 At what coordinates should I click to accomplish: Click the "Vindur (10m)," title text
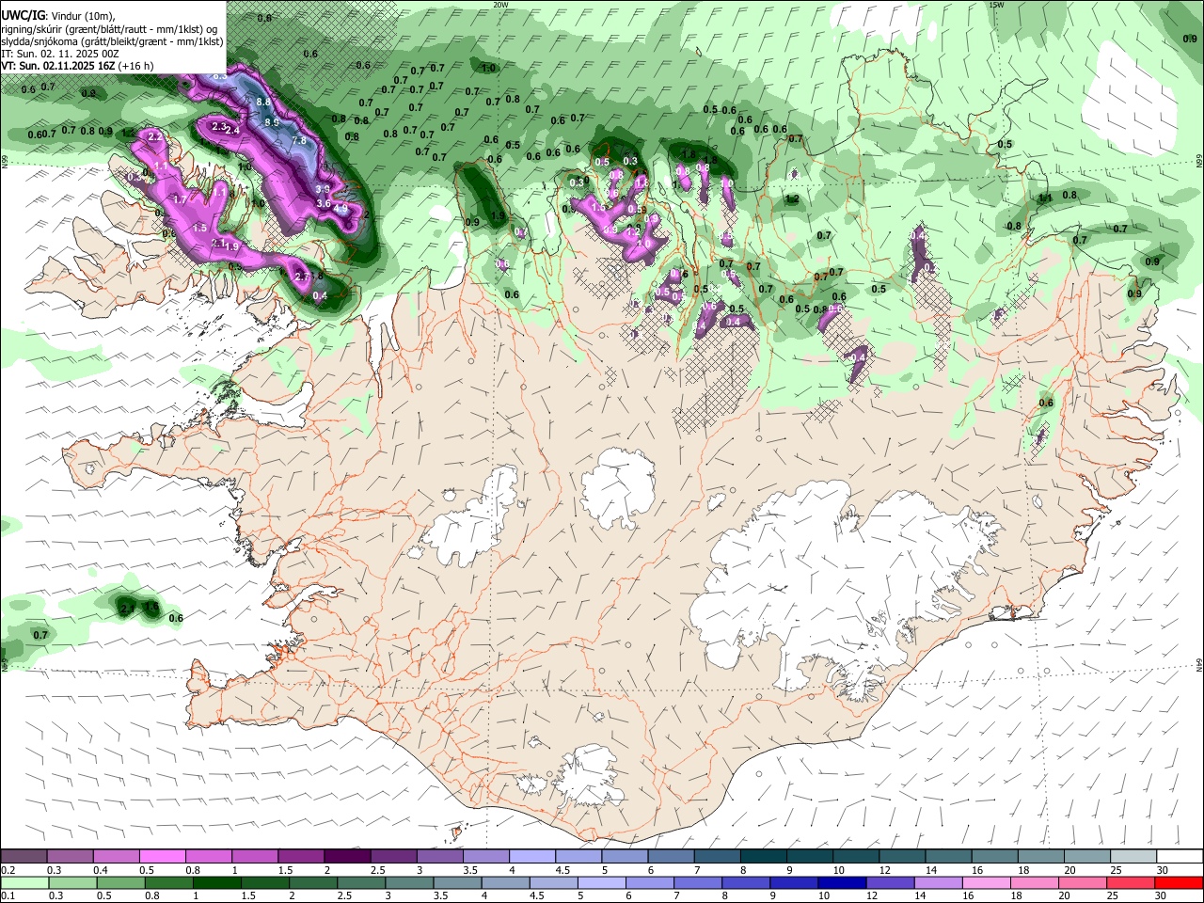tap(82, 16)
